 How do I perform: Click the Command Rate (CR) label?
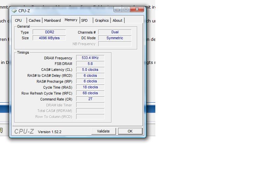point(56,99)
